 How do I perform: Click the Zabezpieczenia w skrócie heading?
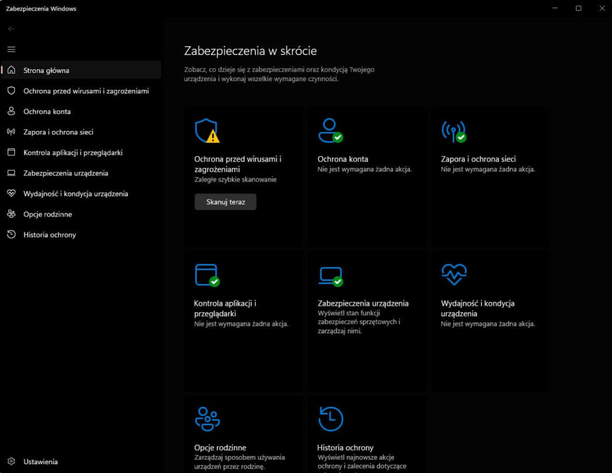click(250, 51)
